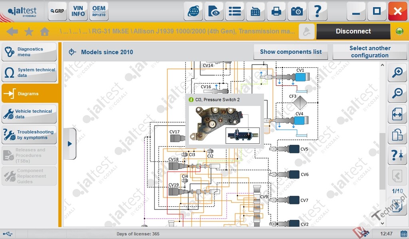Click the 12:47 clock
The image size is (409, 239).
click(386, 233)
